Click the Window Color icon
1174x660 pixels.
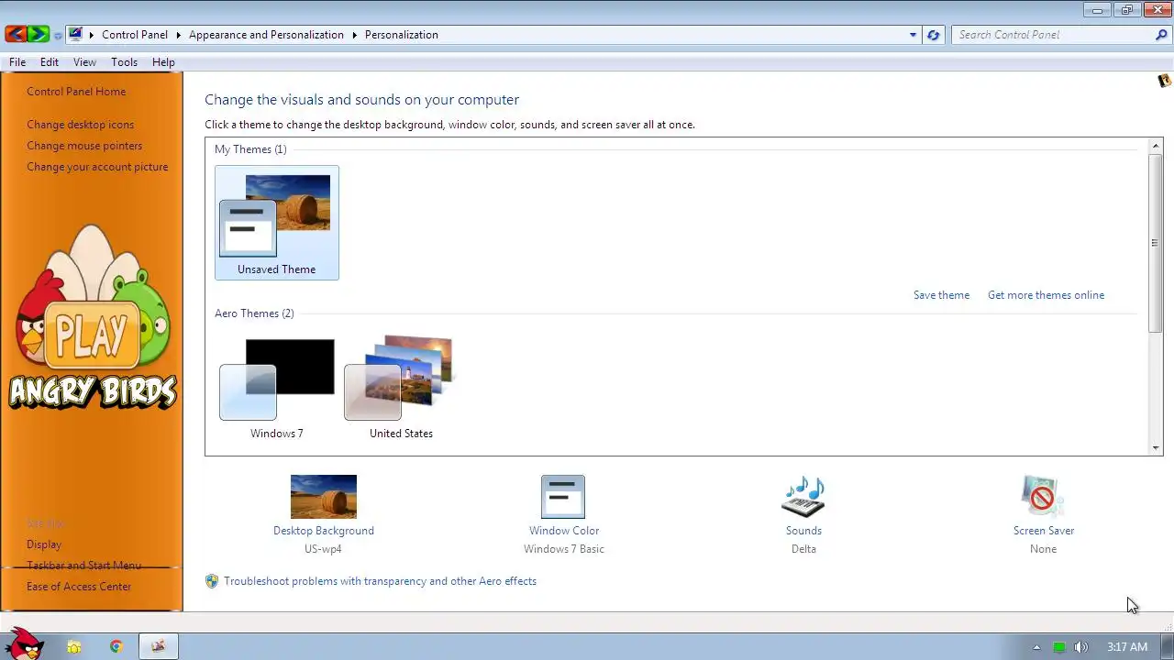563,497
